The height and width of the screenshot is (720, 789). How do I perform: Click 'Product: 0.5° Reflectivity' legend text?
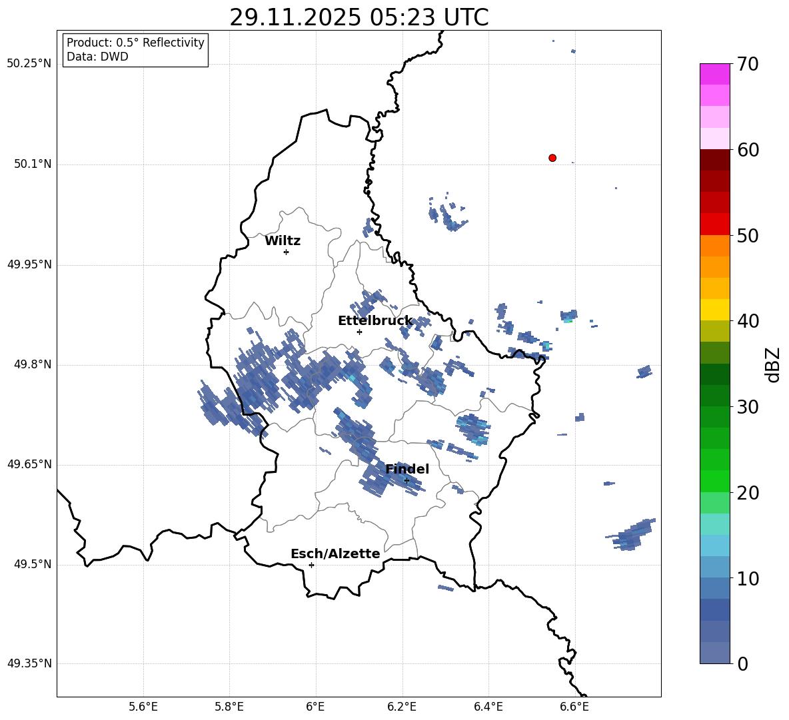point(135,42)
